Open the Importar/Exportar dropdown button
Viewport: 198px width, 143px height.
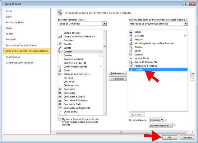[161, 125]
